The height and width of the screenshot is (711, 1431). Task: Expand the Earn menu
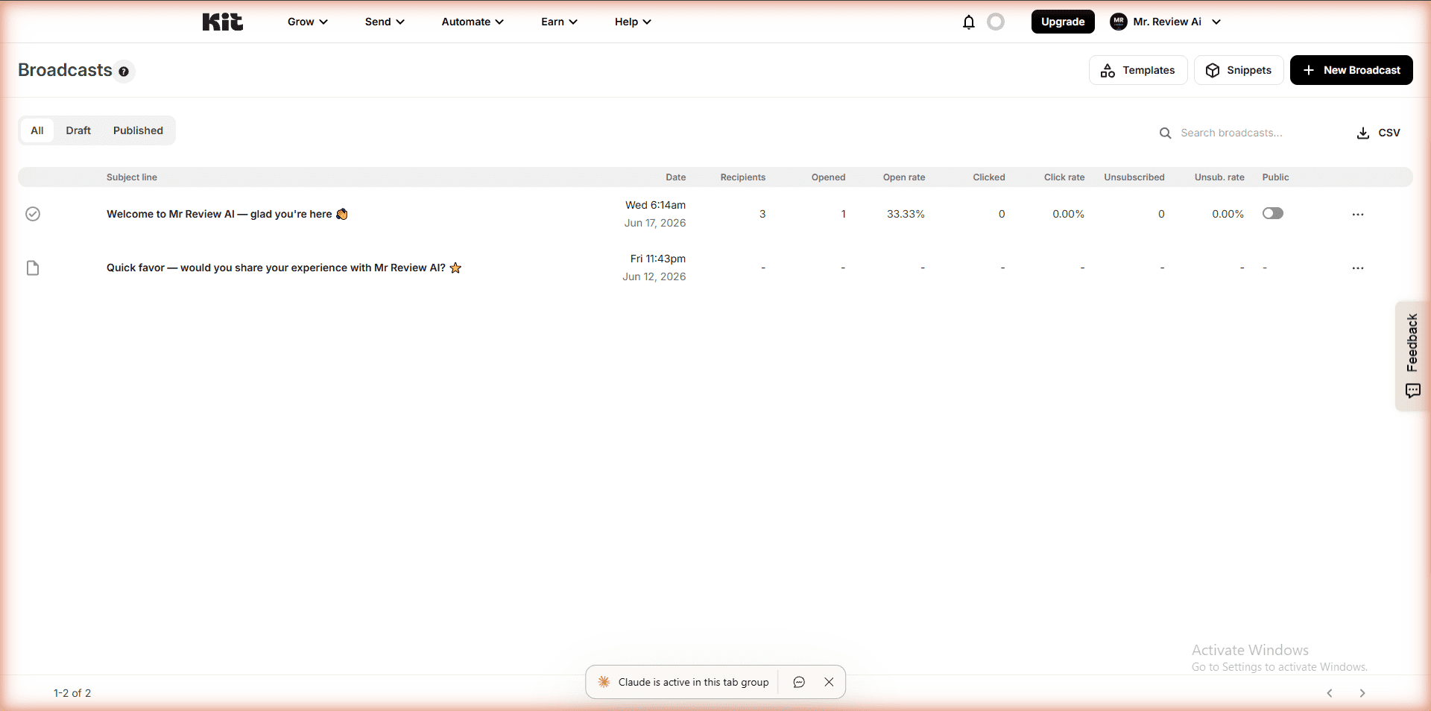point(559,22)
